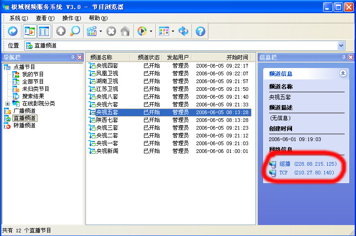
Task: Select 转播频道 in navigation tree
Action: [x=24, y=126]
